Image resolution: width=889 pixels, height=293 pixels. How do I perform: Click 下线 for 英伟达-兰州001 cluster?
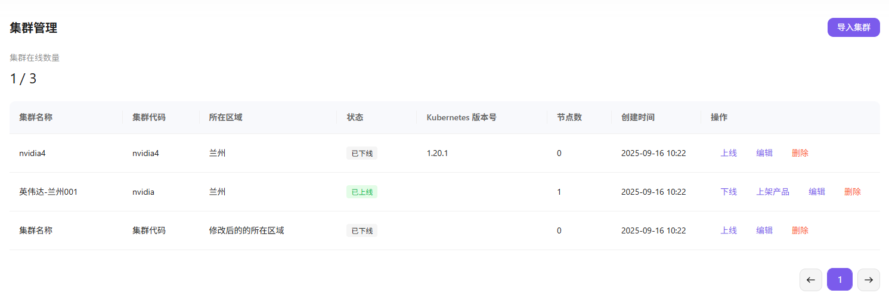click(x=729, y=192)
